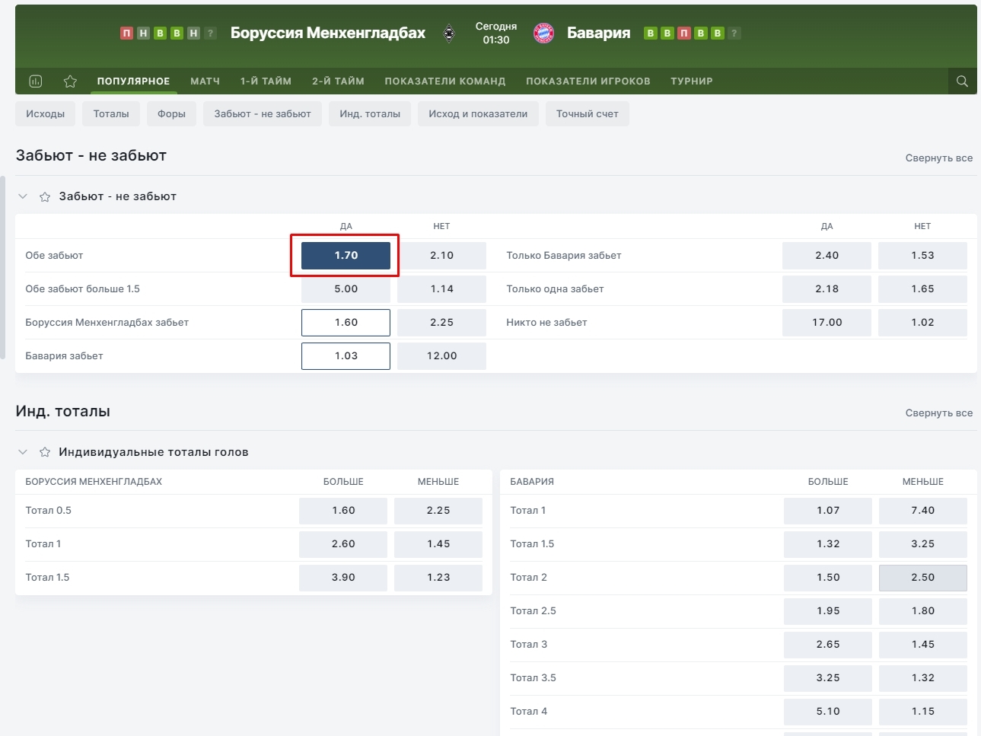
Task: Select 'Бавария забьет' НЕТ odds 12.00
Action: point(441,356)
